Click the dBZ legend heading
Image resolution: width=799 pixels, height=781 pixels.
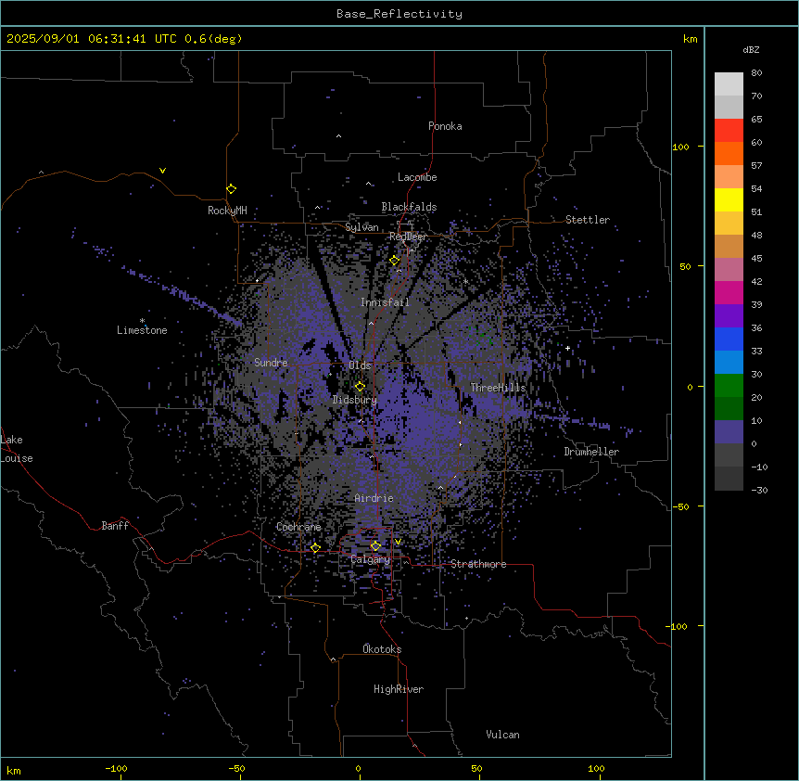click(x=751, y=49)
